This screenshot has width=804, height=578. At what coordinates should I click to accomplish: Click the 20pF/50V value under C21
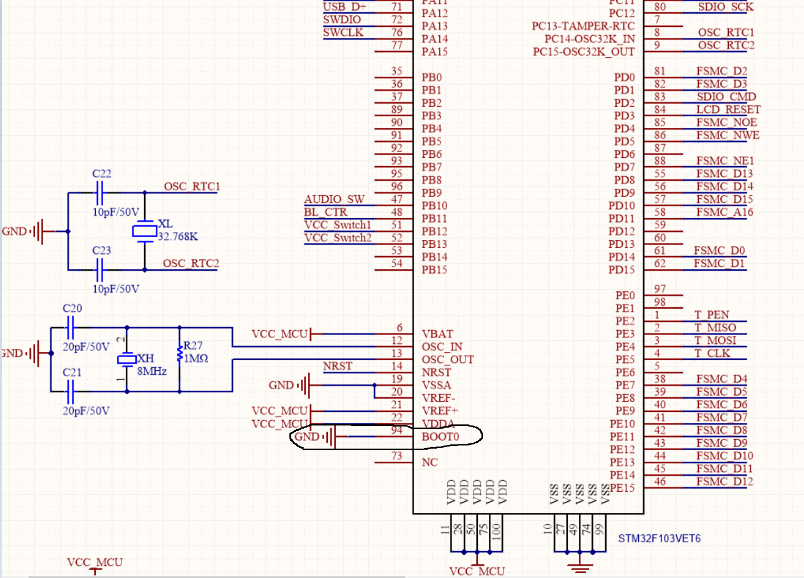click(x=86, y=411)
